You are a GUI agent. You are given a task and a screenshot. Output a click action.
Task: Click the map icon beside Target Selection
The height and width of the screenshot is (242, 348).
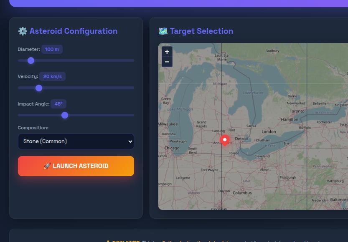click(163, 31)
